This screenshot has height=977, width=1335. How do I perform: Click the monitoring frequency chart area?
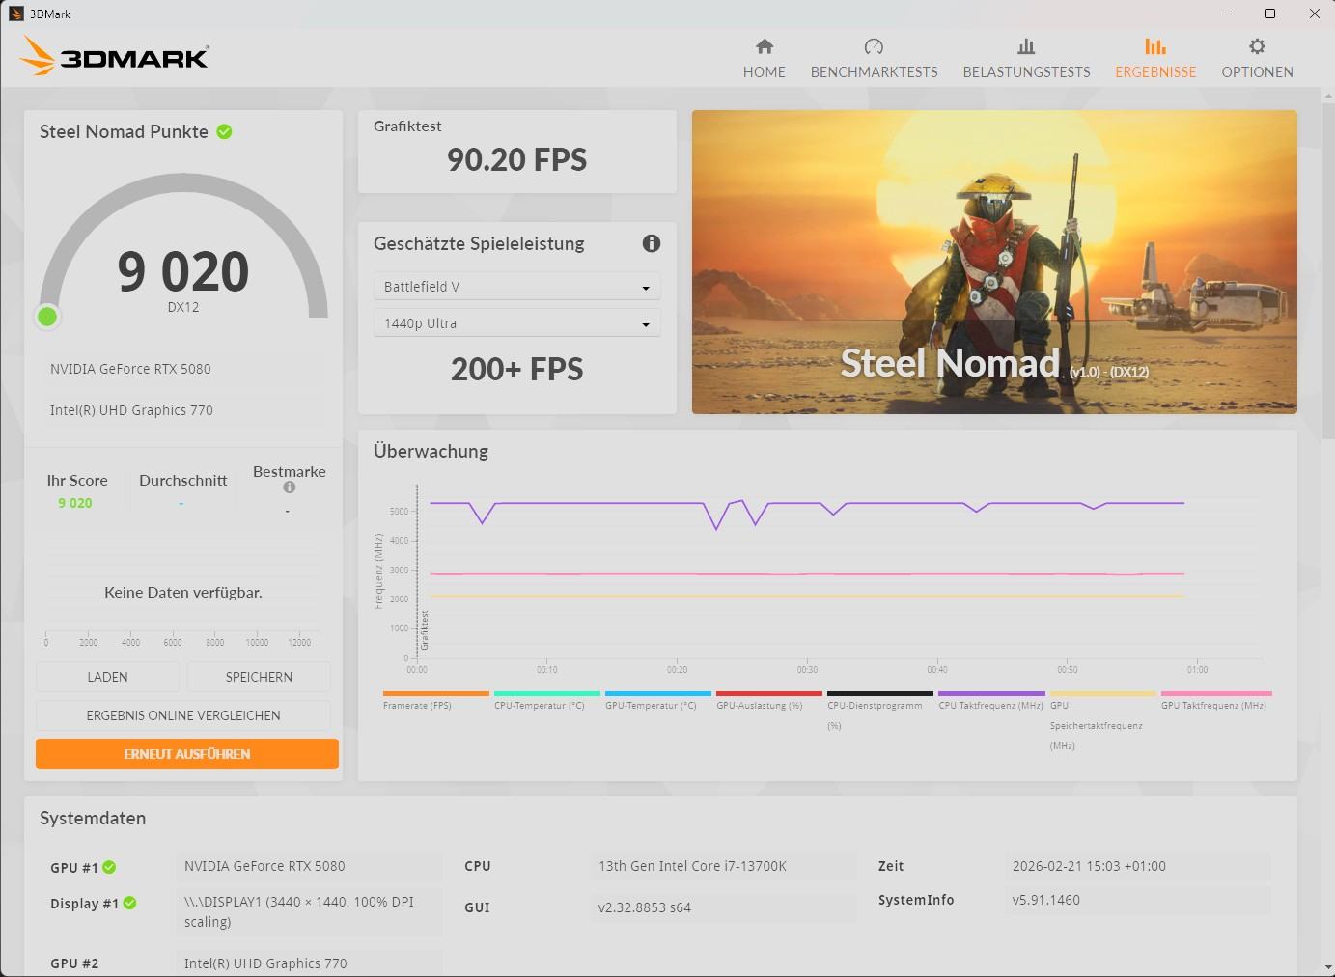click(x=840, y=572)
